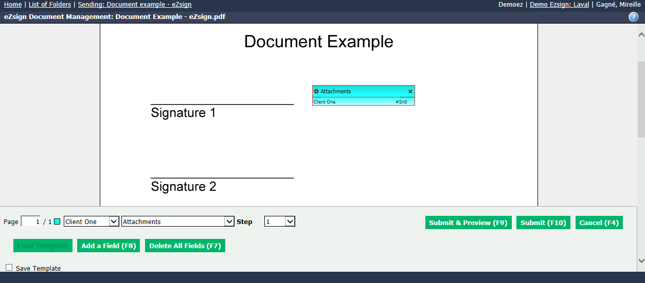Click the Demo Ezsign: Laval link
Image resolution: width=645 pixels, height=283 pixels.
[560, 5]
